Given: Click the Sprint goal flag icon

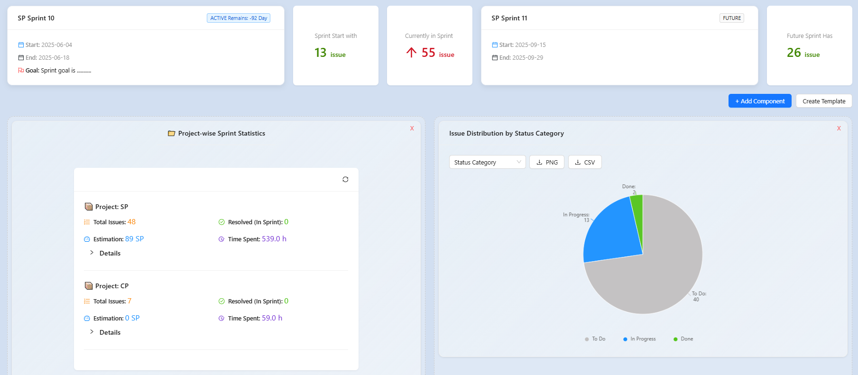Looking at the screenshot, I should point(21,71).
